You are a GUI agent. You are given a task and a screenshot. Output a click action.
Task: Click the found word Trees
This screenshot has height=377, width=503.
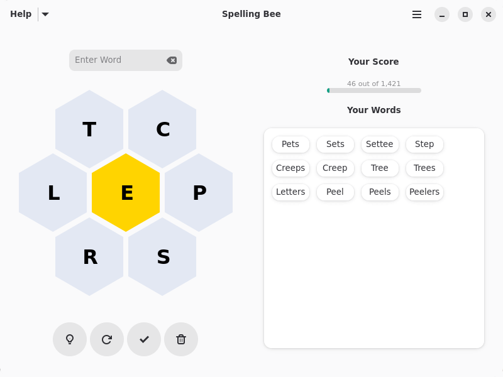(x=424, y=168)
